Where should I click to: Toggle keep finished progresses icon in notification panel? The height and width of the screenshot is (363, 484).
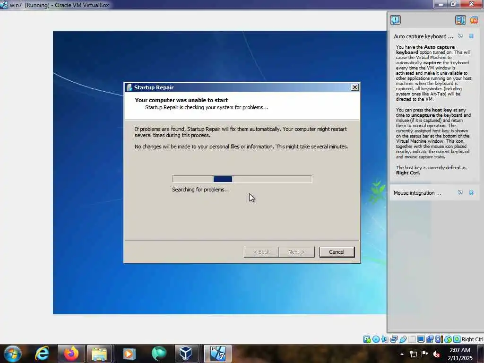coord(460,20)
